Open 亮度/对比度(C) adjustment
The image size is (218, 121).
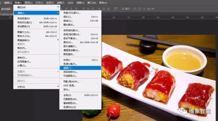coord(80,13)
